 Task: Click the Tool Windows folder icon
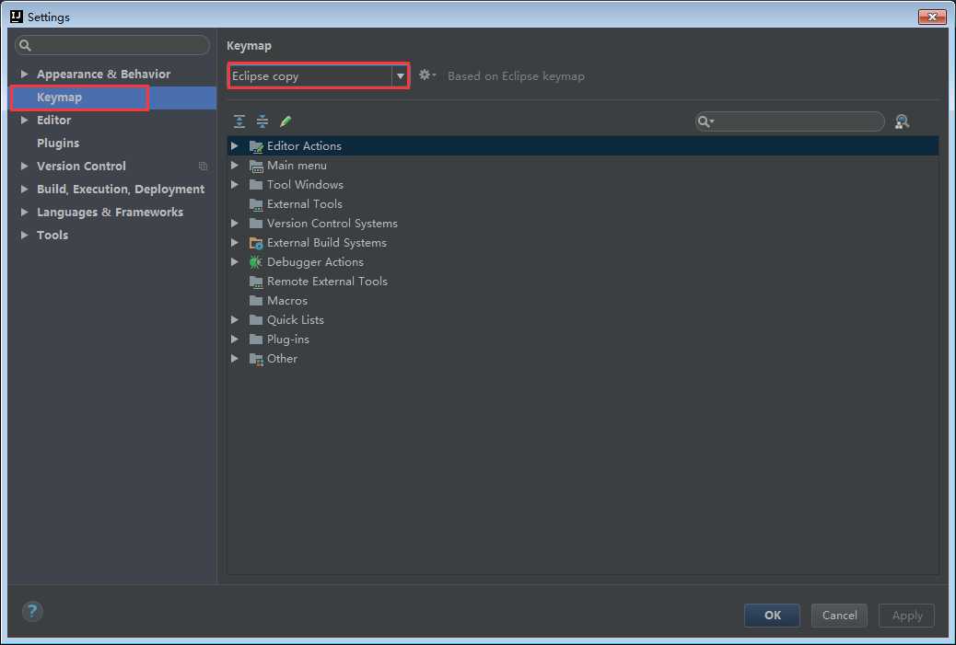tap(256, 185)
